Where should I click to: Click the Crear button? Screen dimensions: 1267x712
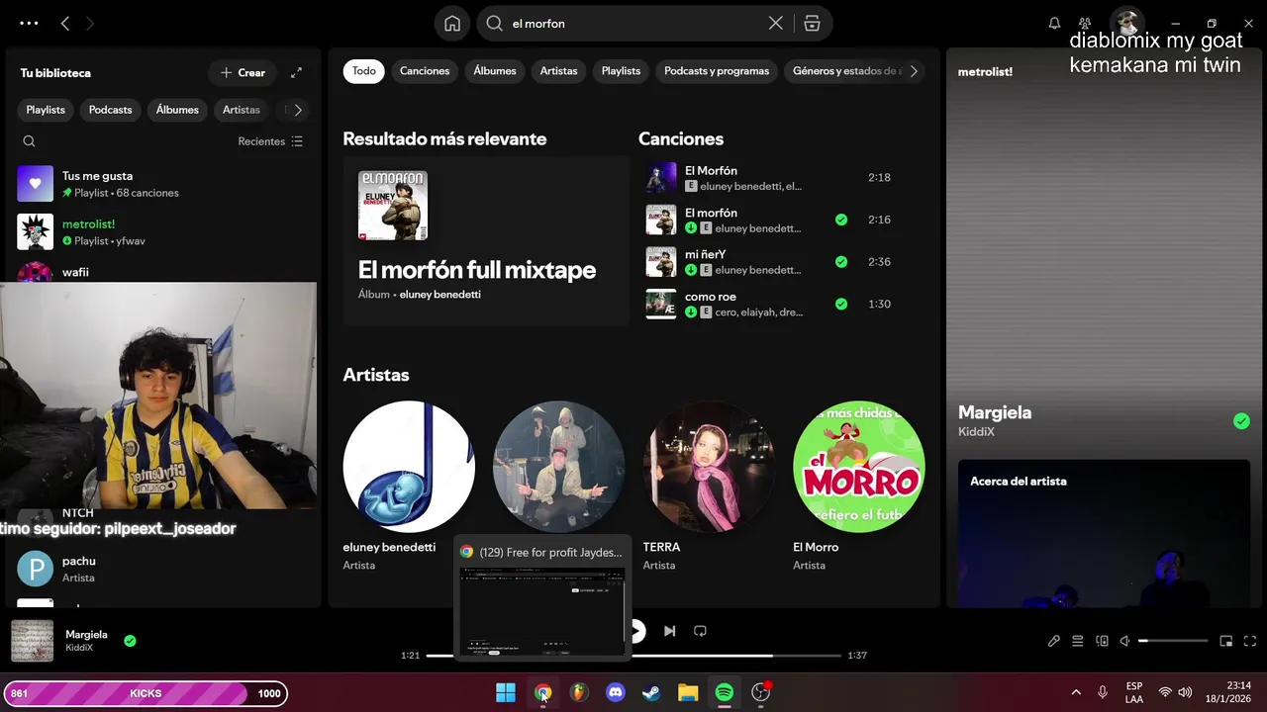point(243,72)
